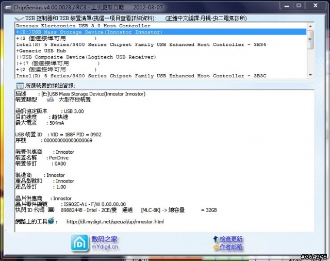Viewport: 330px width, 261px height.
Task: Click the device list scrollbar thumb
Action: tap(310, 40)
